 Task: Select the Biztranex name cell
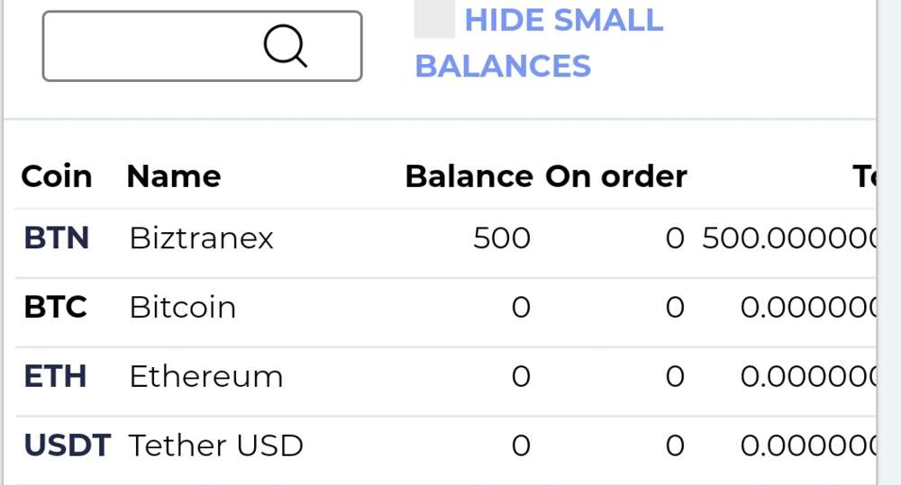[201, 238]
